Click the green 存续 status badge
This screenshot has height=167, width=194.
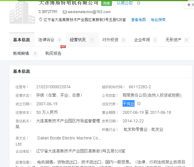pos(106,3)
